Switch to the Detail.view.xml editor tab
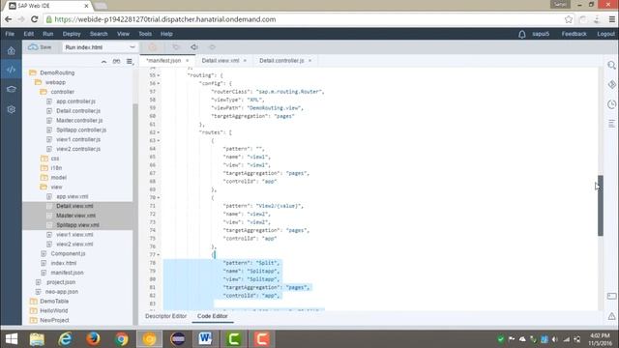The width and height of the screenshot is (619, 348). [x=221, y=60]
